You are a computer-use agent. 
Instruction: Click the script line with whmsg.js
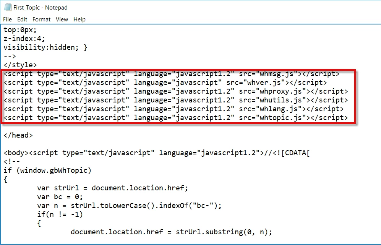point(172,74)
